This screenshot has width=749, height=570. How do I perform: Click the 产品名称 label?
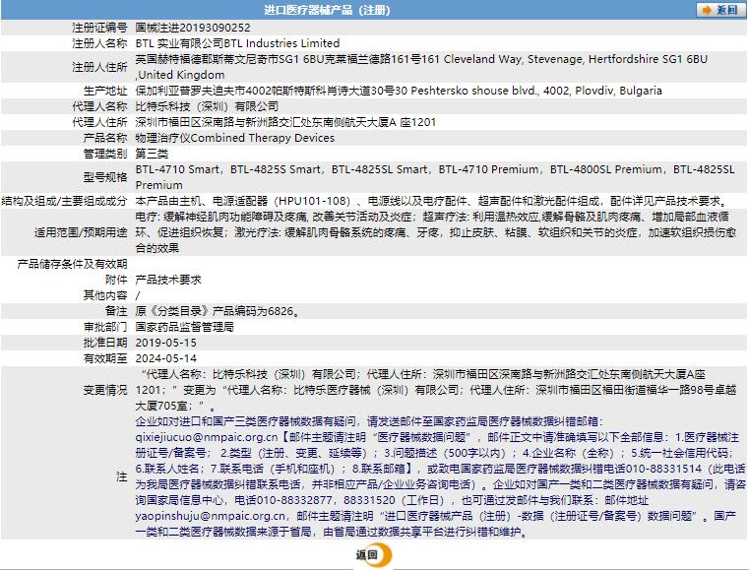click(x=105, y=138)
